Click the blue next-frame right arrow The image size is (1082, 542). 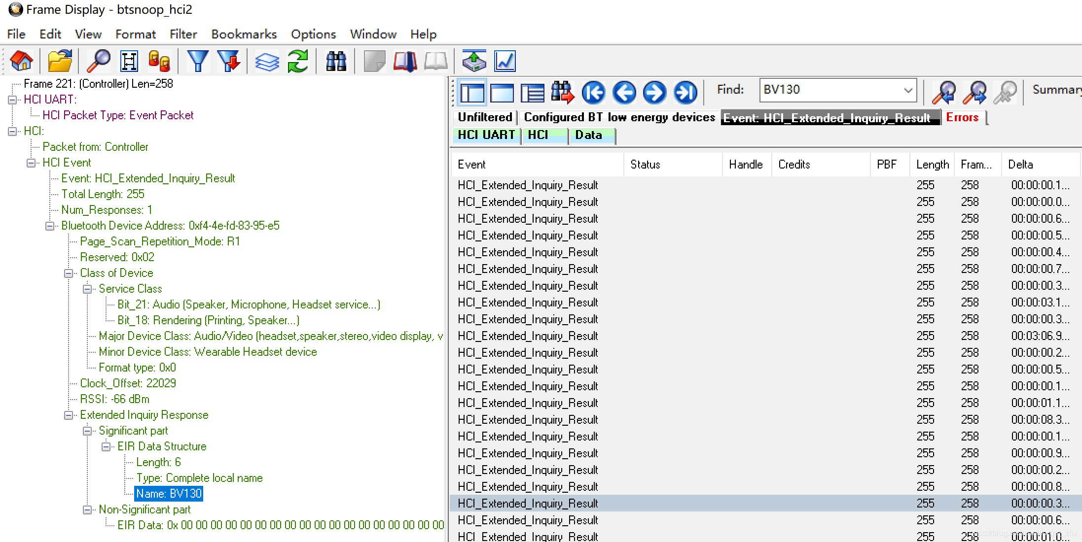point(654,92)
